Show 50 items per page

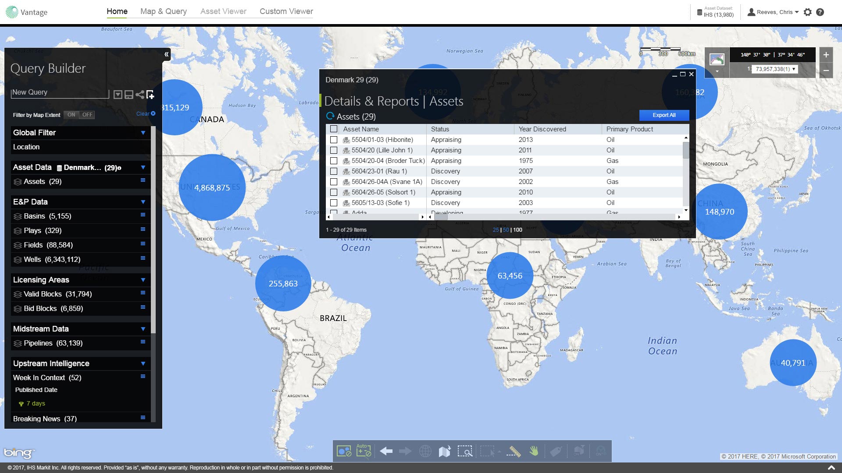506,230
